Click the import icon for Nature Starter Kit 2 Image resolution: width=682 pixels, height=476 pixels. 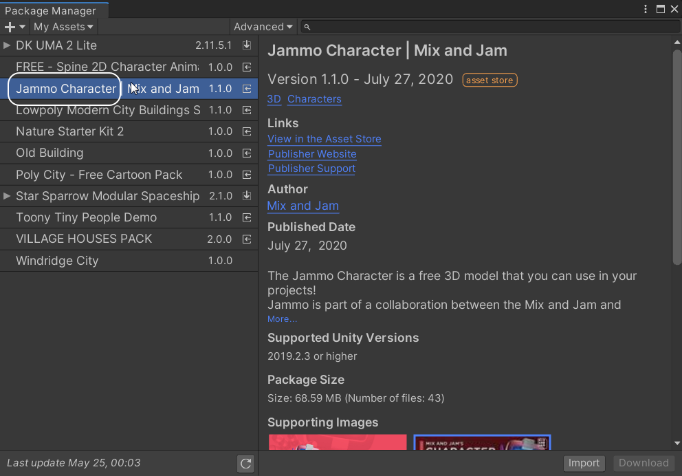click(x=247, y=131)
